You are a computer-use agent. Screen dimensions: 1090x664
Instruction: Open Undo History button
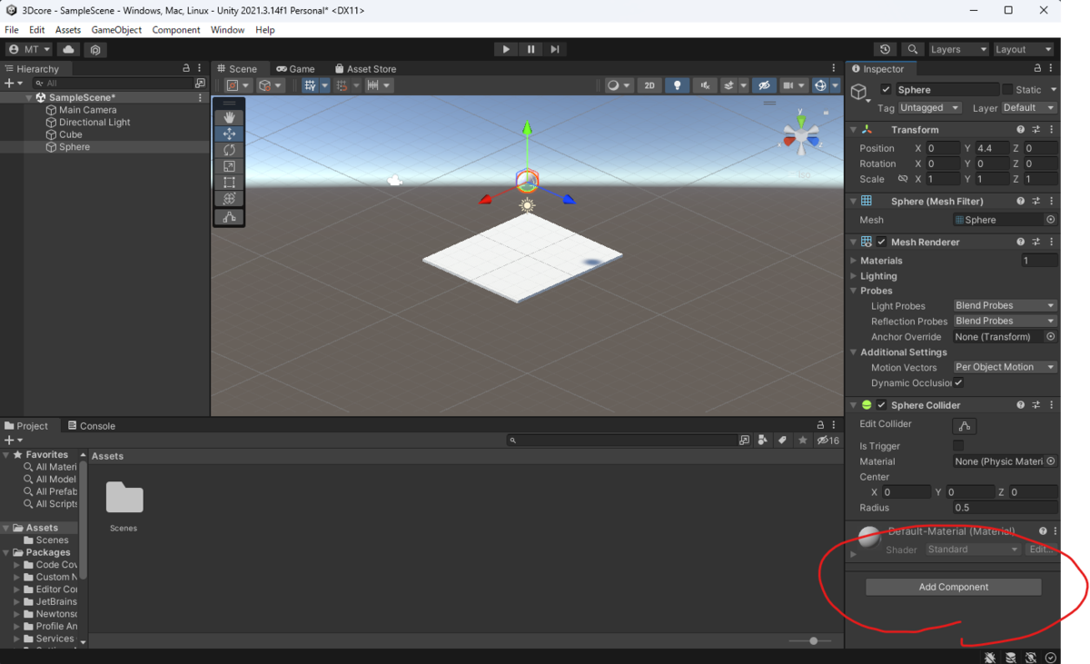886,49
